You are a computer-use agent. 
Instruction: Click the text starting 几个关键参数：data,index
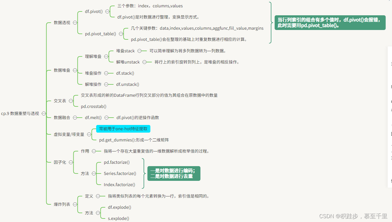coord(197,28)
